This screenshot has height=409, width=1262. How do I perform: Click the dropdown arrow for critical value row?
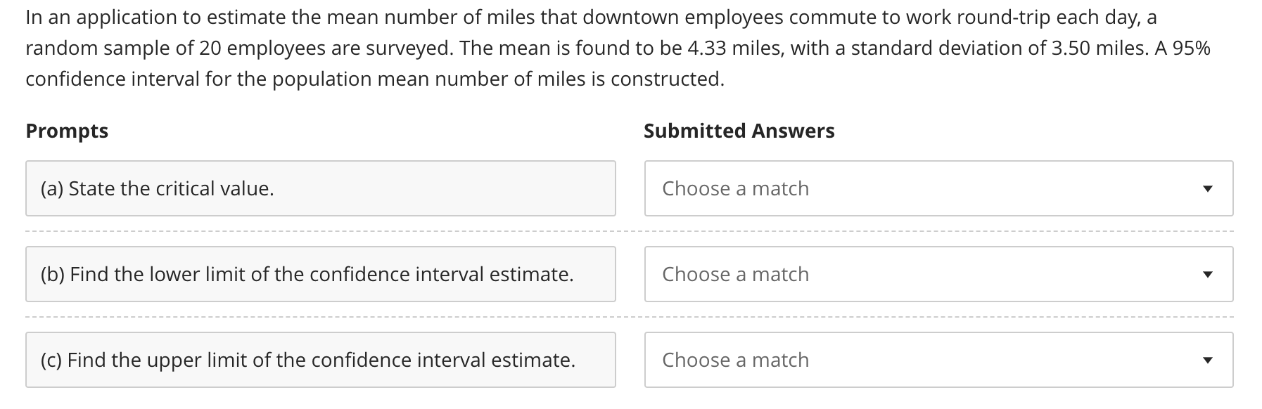(x=1207, y=189)
